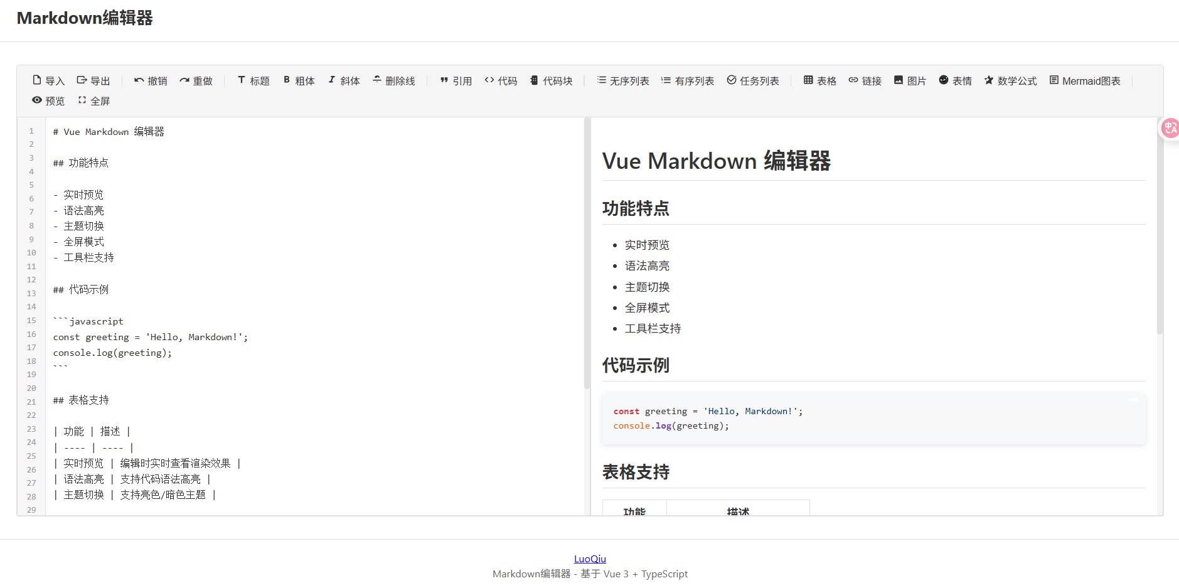Insert an image with 图片
The width and height of the screenshot is (1179, 588).
(x=910, y=81)
